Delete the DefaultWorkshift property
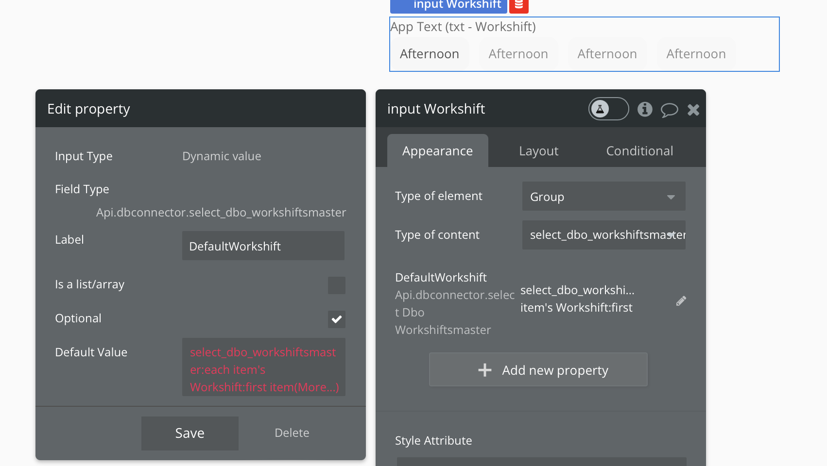 click(292, 433)
